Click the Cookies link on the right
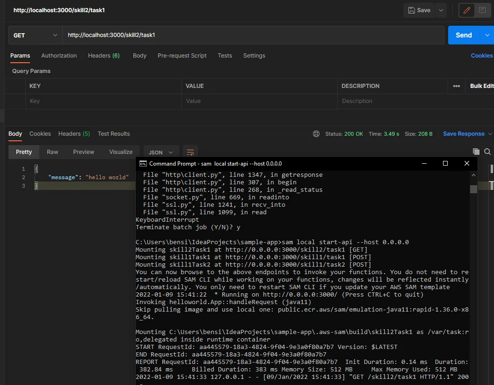This screenshot has height=385, width=494. coord(481,56)
